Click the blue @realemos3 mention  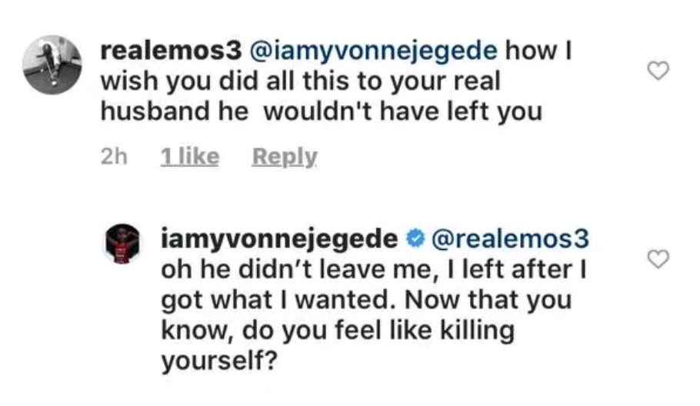pyautogui.click(x=512, y=240)
